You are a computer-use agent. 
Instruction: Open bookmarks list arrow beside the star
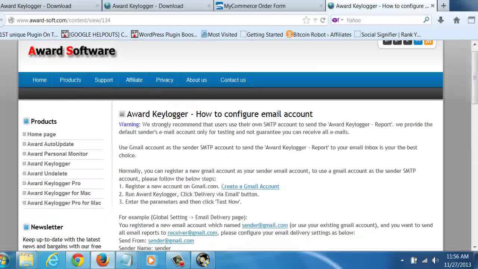click(x=315, y=20)
